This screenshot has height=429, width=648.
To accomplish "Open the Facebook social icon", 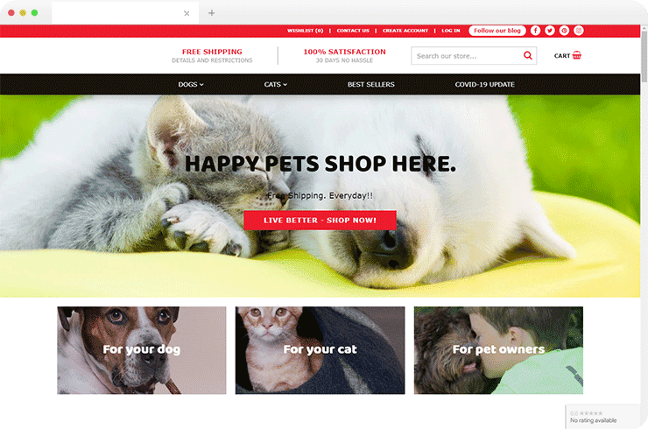I will coord(535,31).
